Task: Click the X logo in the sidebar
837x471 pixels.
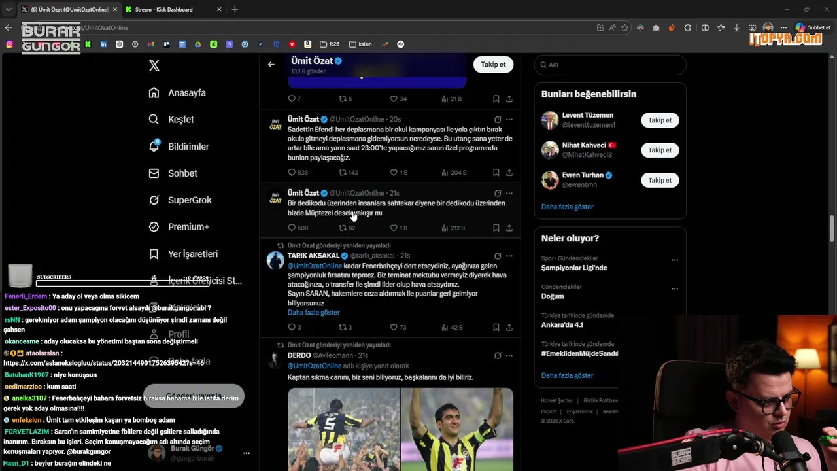Action: 154,65
